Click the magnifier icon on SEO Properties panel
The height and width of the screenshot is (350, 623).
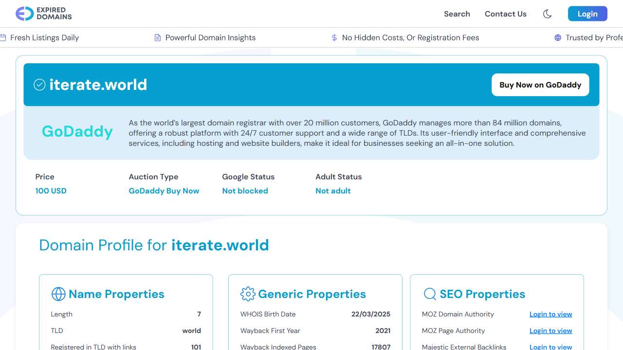[x=430, y=294]
